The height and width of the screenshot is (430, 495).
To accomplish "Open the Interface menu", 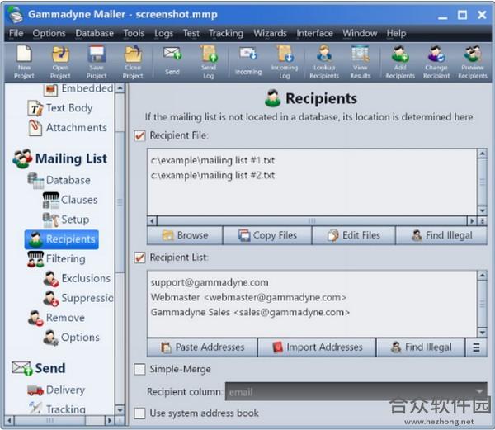I will click(314, 33).
